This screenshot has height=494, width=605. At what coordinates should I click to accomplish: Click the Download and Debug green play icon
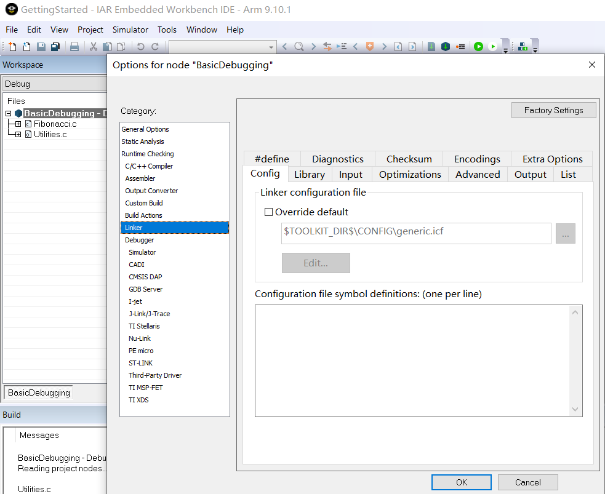click(x=478, y=47)
